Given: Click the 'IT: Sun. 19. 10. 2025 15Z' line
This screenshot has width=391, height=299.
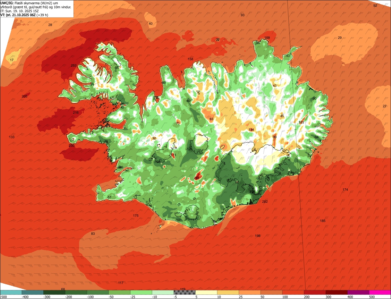Looking at the screenshot, I should pyautogui.click(x=20, y=11).
